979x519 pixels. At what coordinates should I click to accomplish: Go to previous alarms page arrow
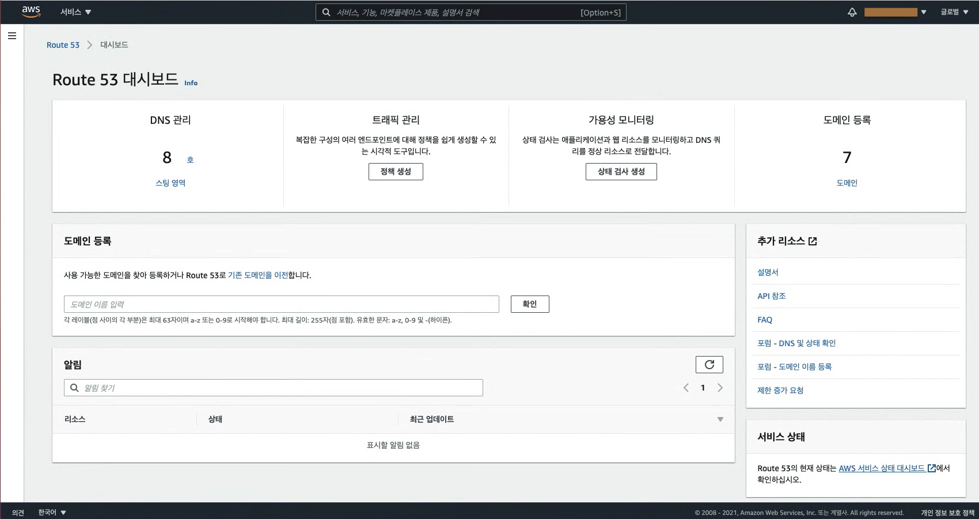tap(686, 388)
